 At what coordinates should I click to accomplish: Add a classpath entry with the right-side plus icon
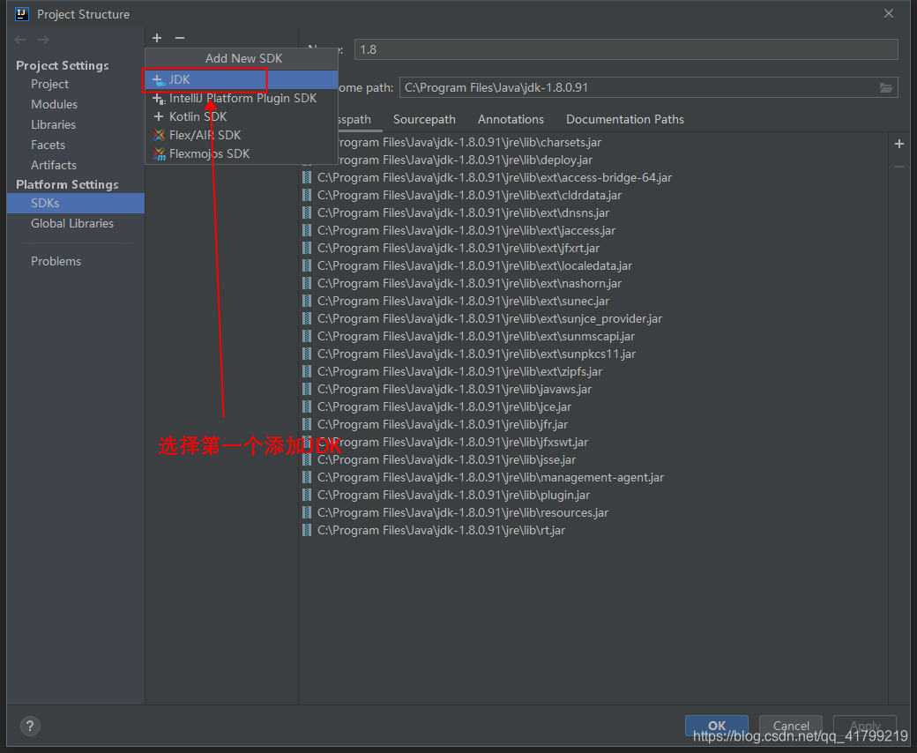899,144
